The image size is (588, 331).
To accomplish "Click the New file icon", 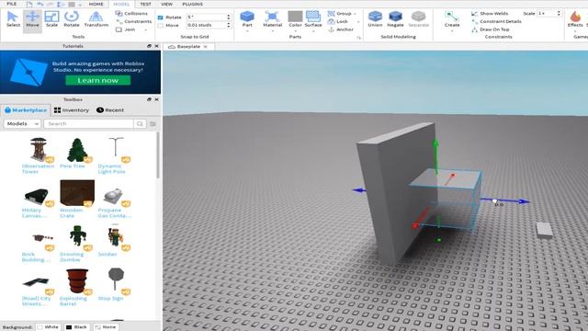I will [x=29, y=4].
